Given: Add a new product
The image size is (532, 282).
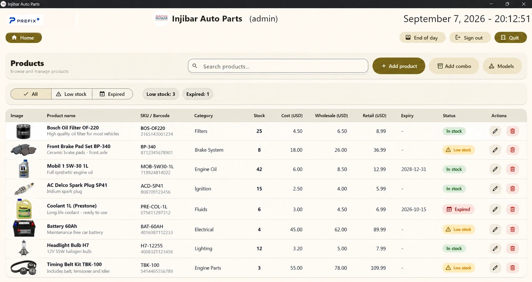Looking at the screenshot, I should (x=399, y=66).
